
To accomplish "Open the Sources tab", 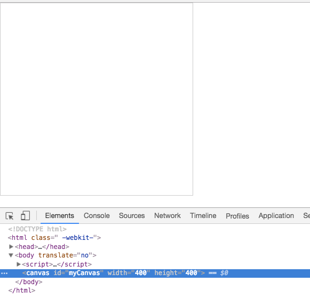I will click(x=132, y=216).
